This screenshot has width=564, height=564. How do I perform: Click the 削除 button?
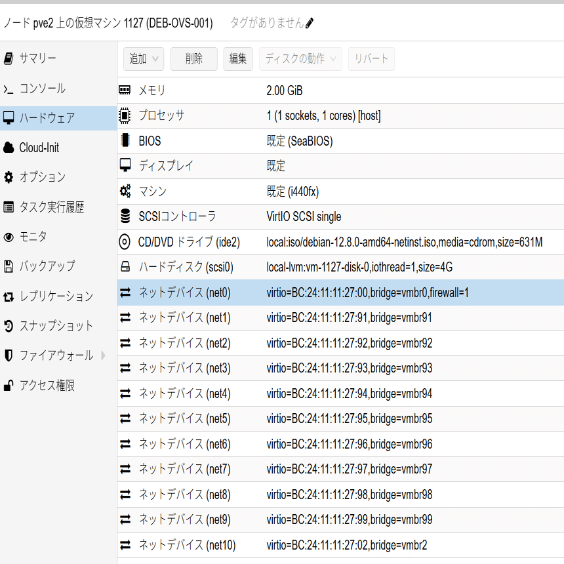click(x=193, y=58)
